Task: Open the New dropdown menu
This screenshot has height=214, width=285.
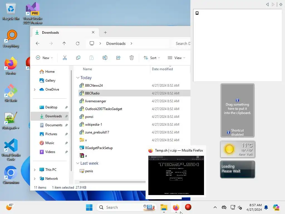Action: (44, 58)
